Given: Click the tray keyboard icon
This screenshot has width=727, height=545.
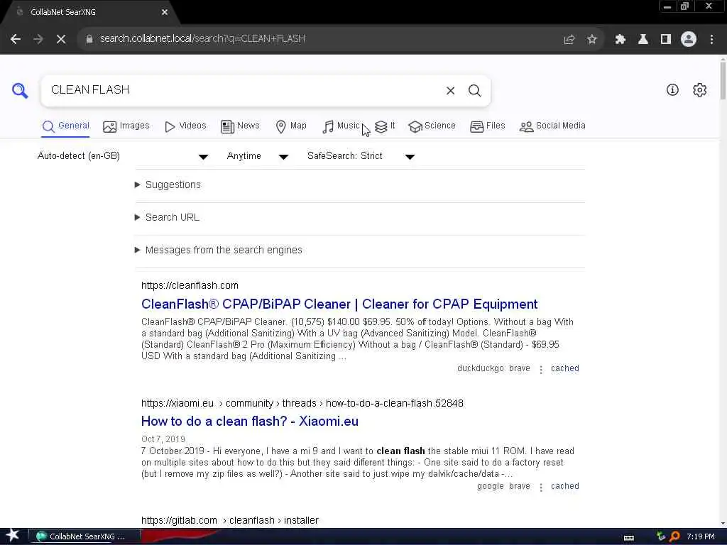Looking at the screenshot, I should 629,538.
